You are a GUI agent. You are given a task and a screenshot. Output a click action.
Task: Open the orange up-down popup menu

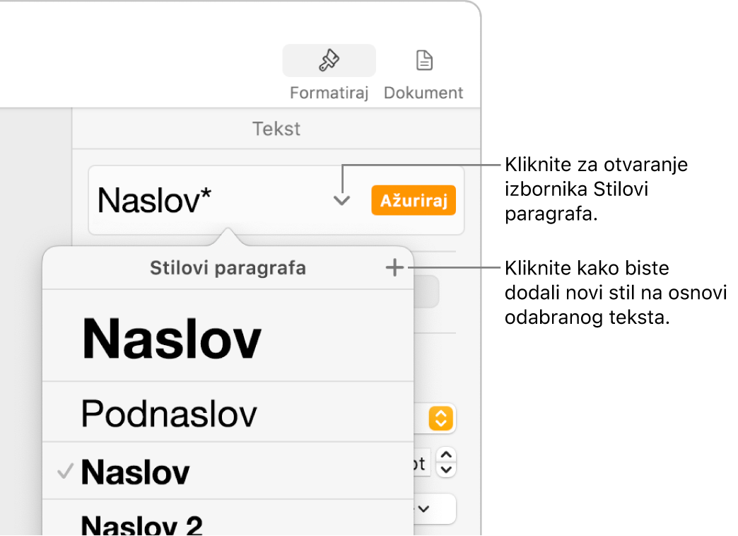(440, 418)
